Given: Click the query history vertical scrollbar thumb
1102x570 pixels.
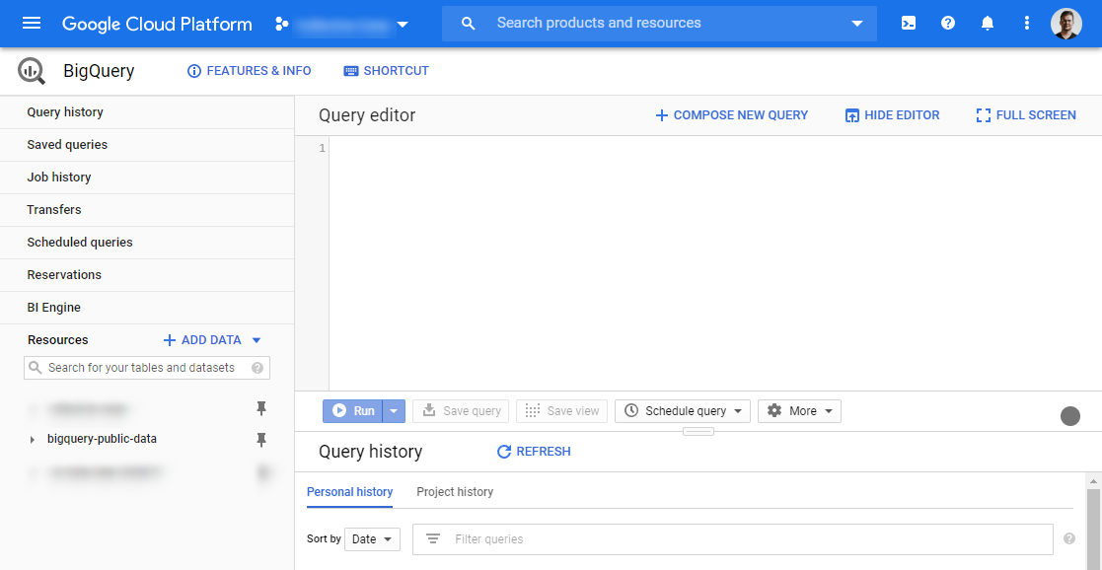Looking at the screenshot, I should pyautogui.click(x=1093, y=530).
